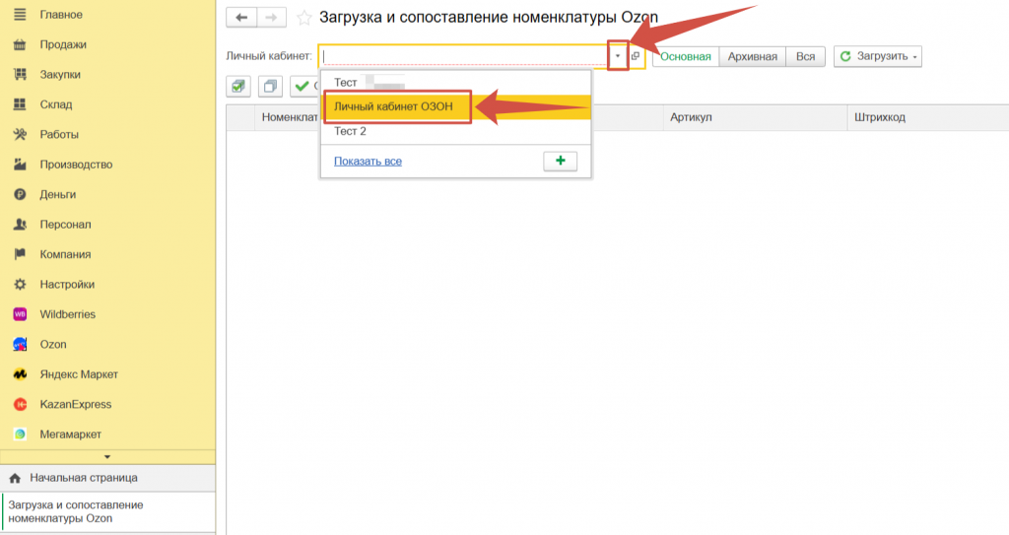Switch to the Основная filter
The image size is (1009, 535).
pyautogui.click(x=685, y=56)
